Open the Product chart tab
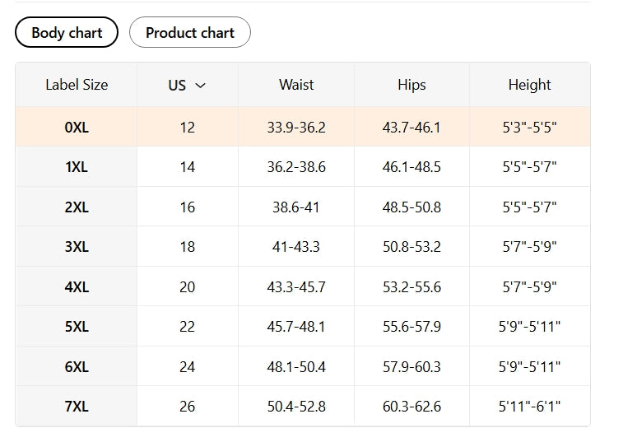 190,33
